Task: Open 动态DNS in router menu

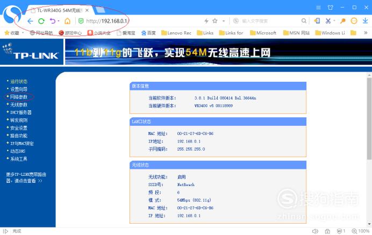Action: [x=18, y=151]
